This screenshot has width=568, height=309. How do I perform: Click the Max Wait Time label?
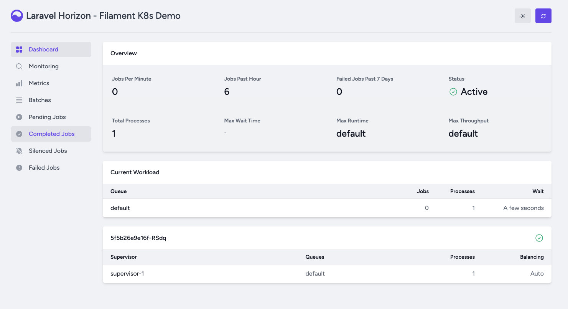pos(242,121)
